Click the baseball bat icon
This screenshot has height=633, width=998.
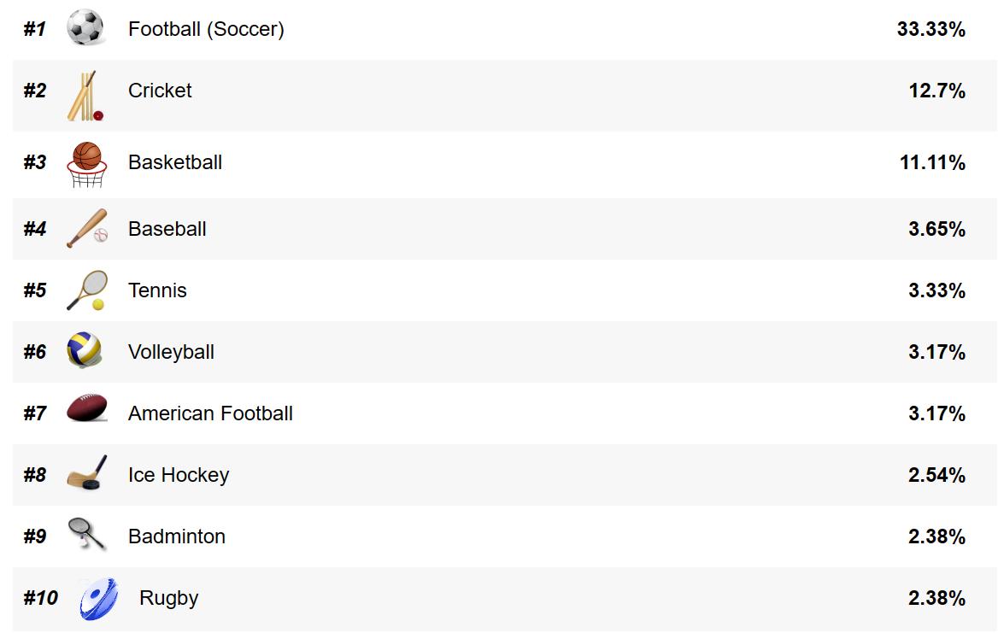pos(87,229)
